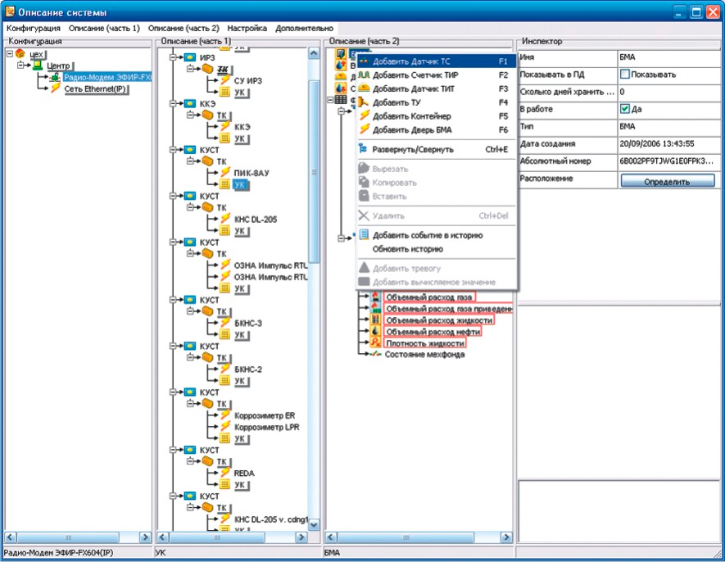Screen dimensions: 725x562
Task: Click the grid icon next to КНС DL-205's УК
Action: pos(225,231)
